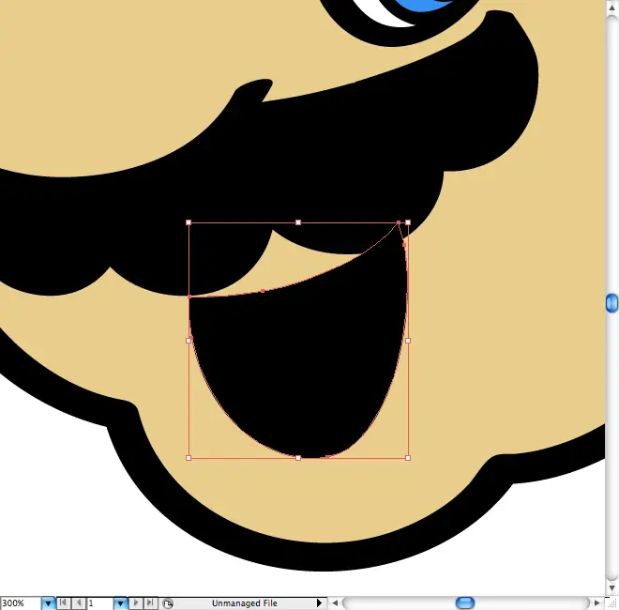Go to the last artboard page

click(x=150, y=602)
